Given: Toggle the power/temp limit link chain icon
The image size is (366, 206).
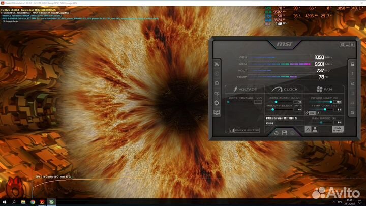Looking at the screenshot, I should click(x=307, y=113).
